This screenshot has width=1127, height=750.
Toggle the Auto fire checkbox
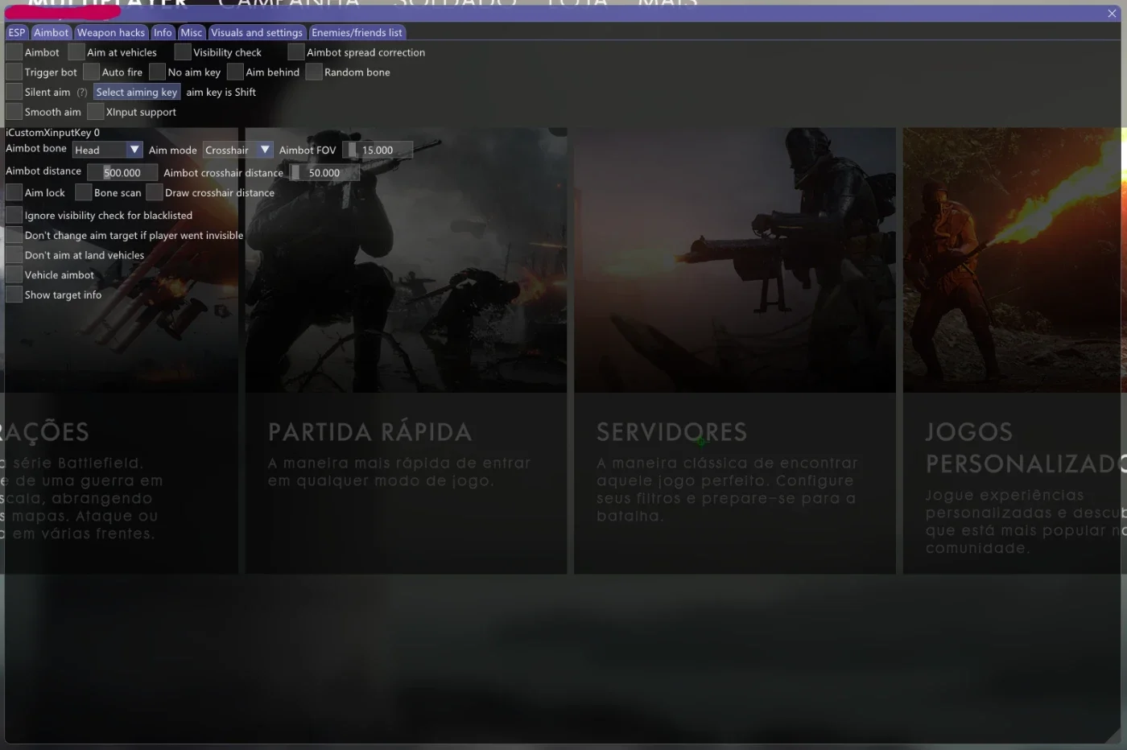point(91,72)
